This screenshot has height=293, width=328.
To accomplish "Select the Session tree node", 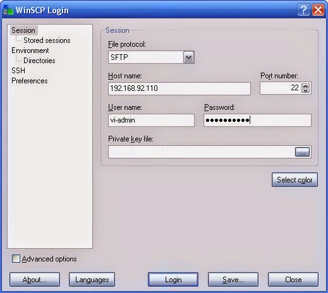I will [23, 30].
